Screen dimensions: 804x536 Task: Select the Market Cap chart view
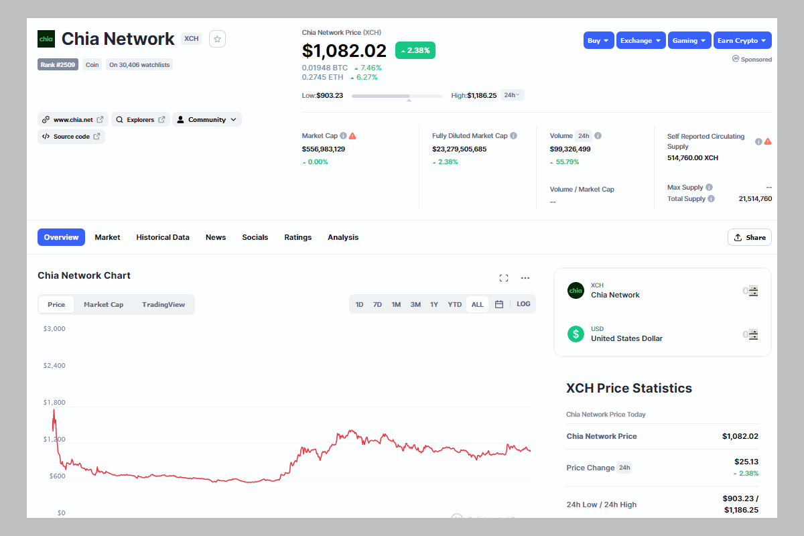point(103,304)
